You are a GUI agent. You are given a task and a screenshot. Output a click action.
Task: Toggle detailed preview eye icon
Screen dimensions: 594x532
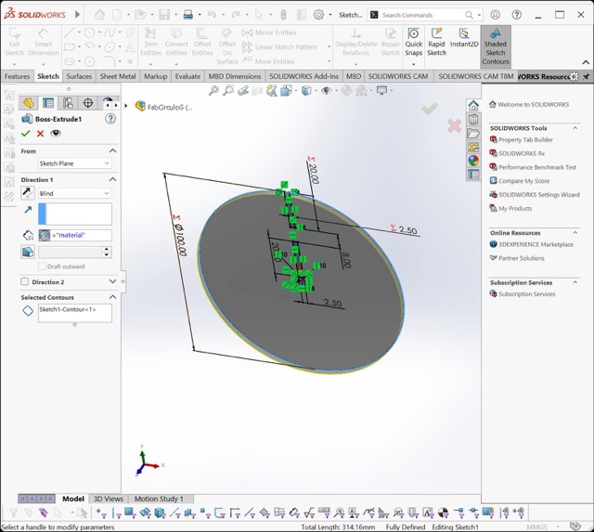56,134
